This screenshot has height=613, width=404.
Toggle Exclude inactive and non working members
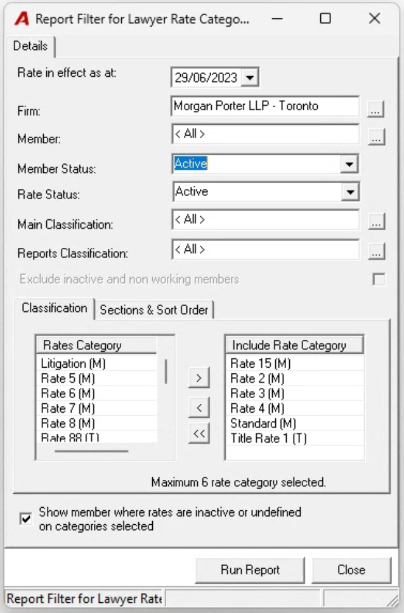(379, 279)
